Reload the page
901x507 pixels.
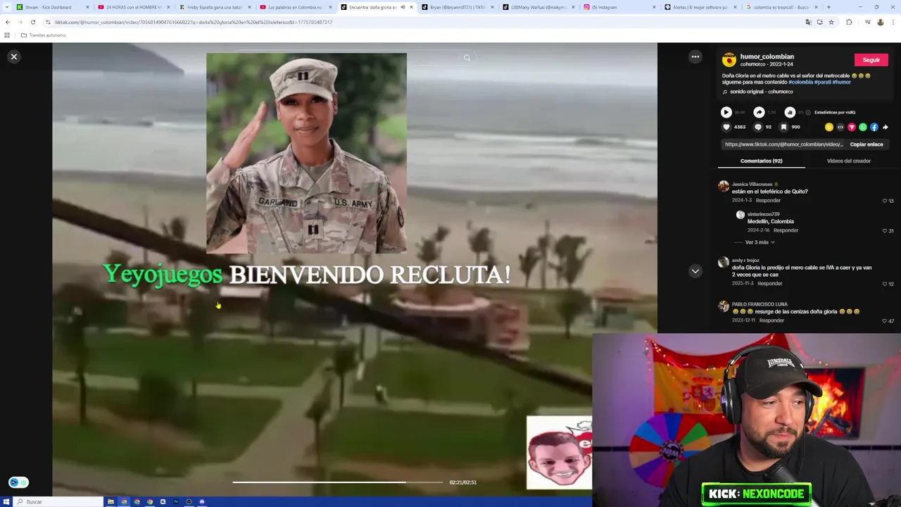pos(32,22)
